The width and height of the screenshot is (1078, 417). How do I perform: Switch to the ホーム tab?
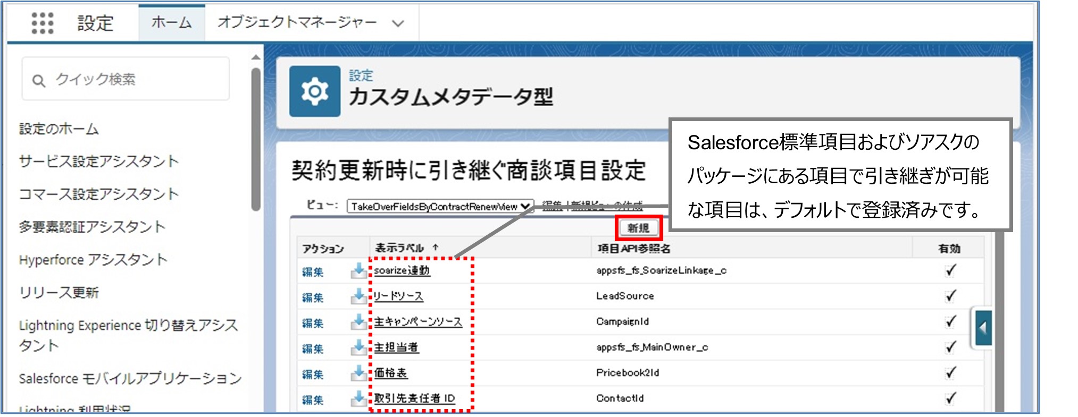(x=171, y=23)
